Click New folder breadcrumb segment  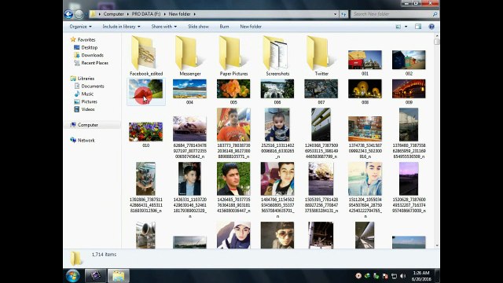click(180, 14)
